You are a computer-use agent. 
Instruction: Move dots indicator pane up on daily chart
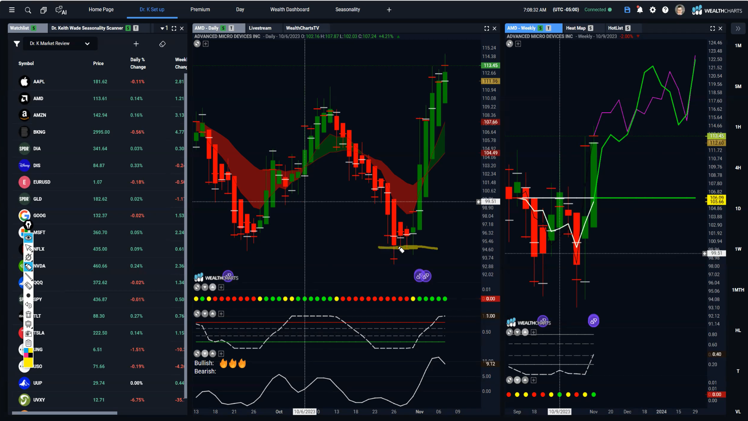coord(213,287)
